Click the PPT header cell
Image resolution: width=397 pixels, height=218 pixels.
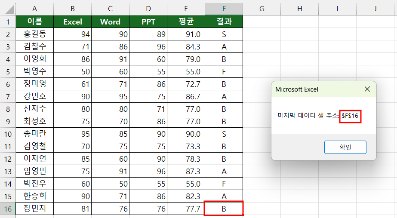(x=148, y=21)
